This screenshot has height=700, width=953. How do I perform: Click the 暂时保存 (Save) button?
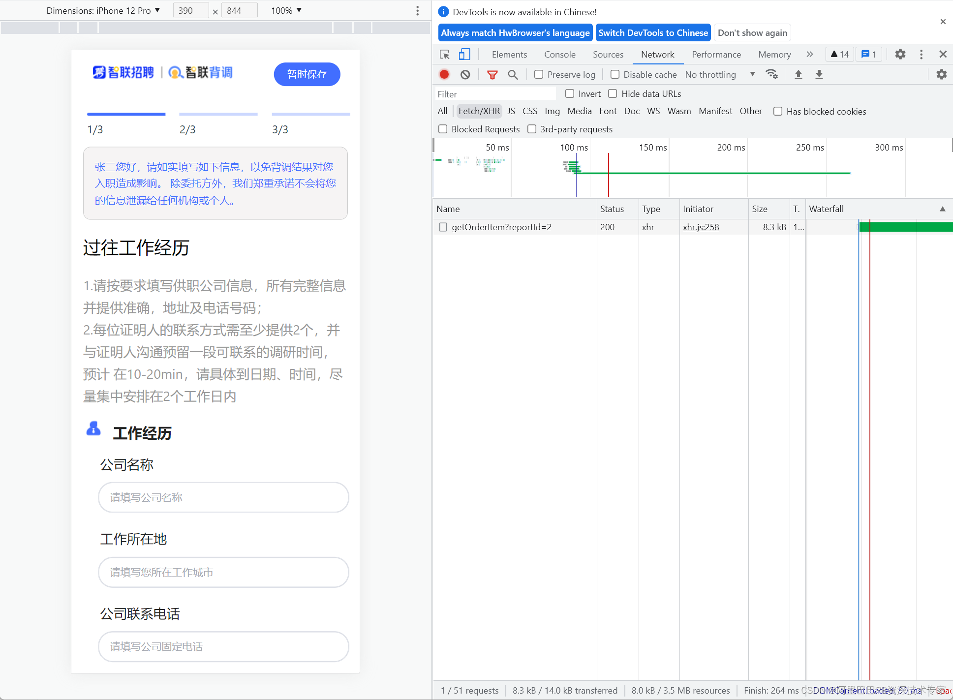tap(307, 73)
